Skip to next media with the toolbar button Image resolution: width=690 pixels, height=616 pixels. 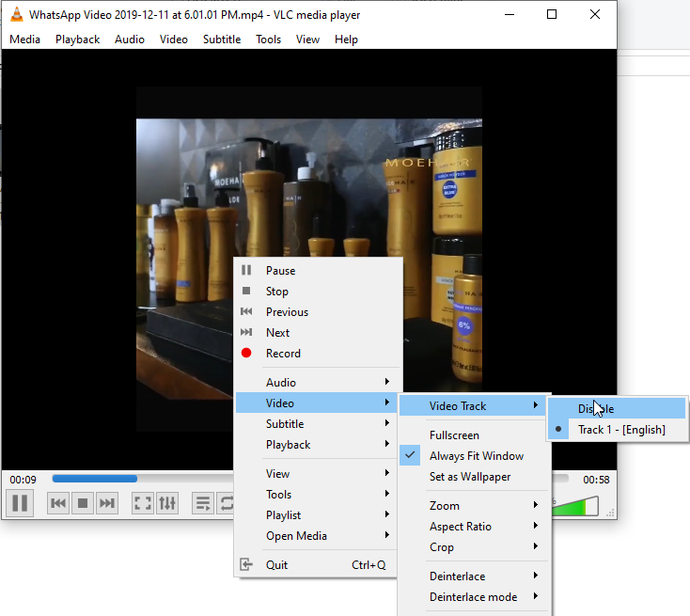pyautogui.click(x=107, y=503)
